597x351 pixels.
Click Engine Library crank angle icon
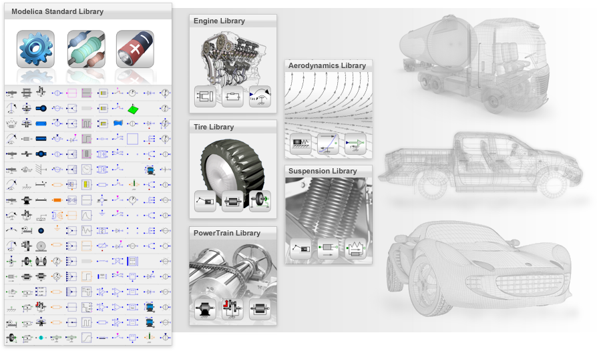coord(260,97)
